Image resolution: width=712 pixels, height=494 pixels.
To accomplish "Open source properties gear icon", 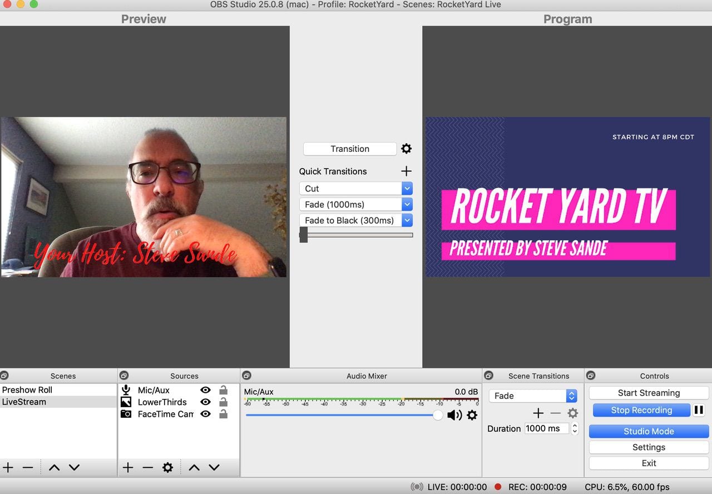I will [x=167, y=467].
